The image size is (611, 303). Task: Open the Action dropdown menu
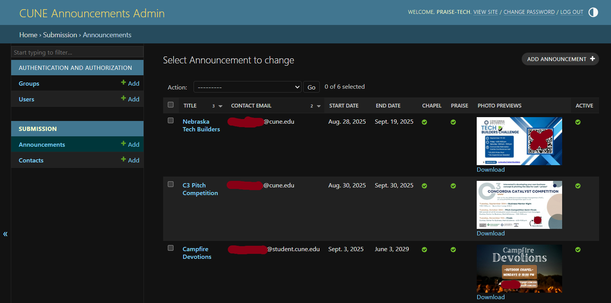(x=247, y=87)
